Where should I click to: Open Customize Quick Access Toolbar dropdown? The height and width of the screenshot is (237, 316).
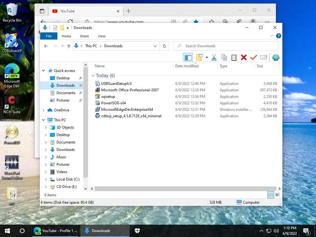(68, 28)
